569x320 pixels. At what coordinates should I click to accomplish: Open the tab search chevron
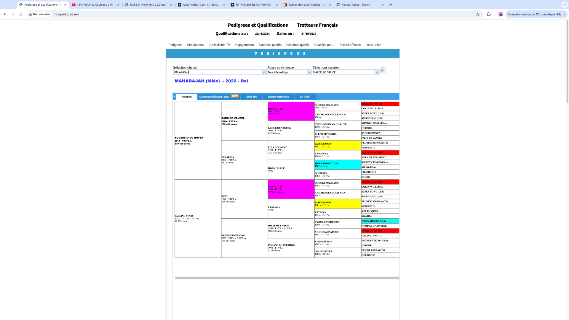pos(564,5)
